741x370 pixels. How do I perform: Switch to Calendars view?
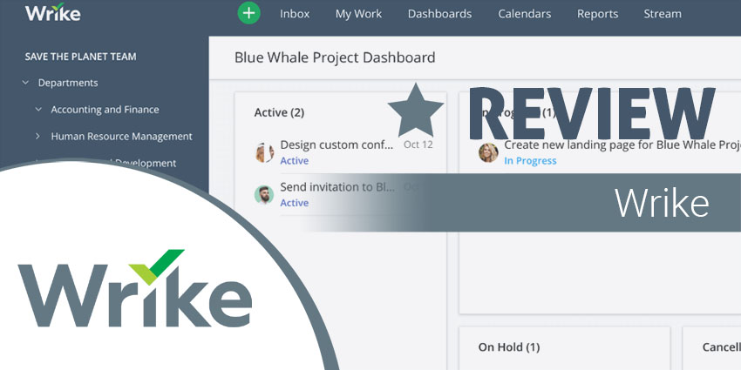525,14
